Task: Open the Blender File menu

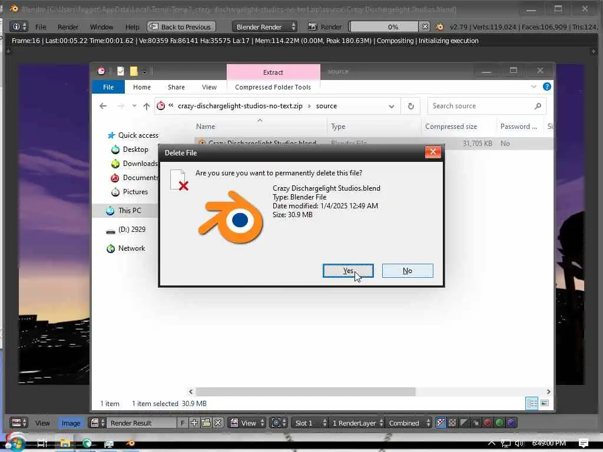Action: pyautogui.click(x=41, y=27)
